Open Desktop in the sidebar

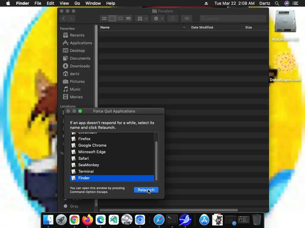point(77,50)
